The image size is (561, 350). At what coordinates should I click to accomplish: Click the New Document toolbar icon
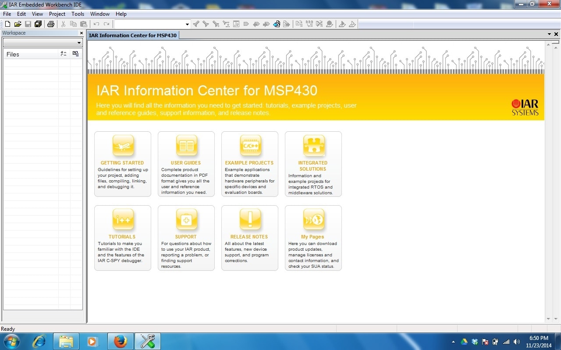[7, 24]
